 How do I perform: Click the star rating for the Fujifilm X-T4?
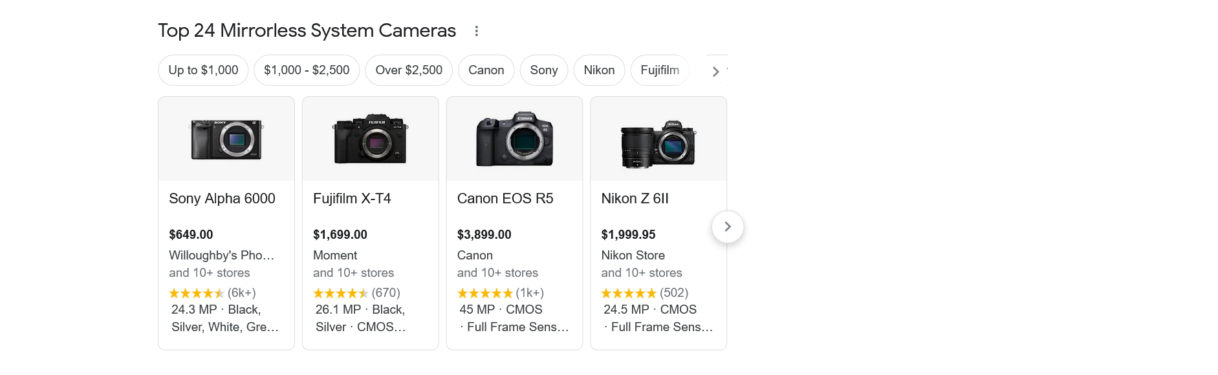341,292
